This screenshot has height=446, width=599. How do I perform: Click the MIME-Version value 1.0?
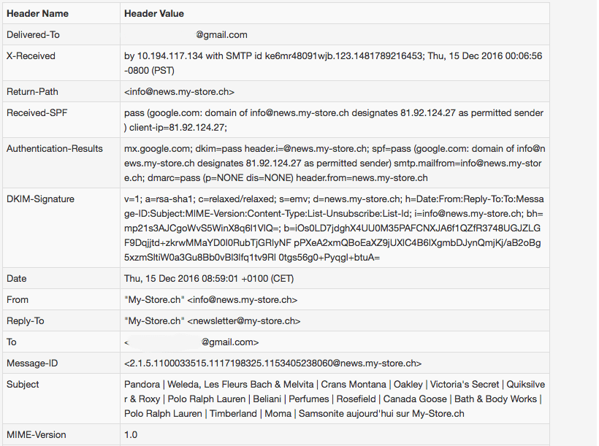(131, 434)
